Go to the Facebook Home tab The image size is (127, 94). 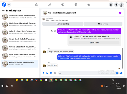(37, 5)
